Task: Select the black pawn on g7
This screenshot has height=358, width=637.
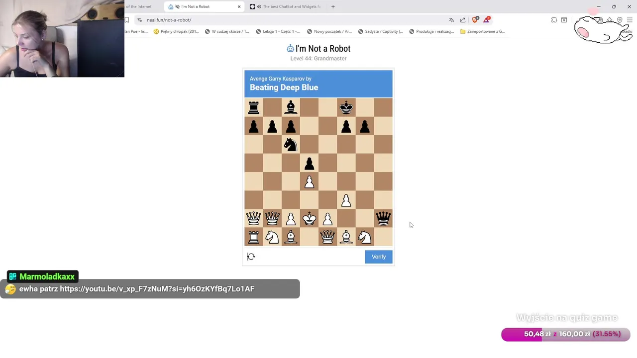Action: point(365,126)
